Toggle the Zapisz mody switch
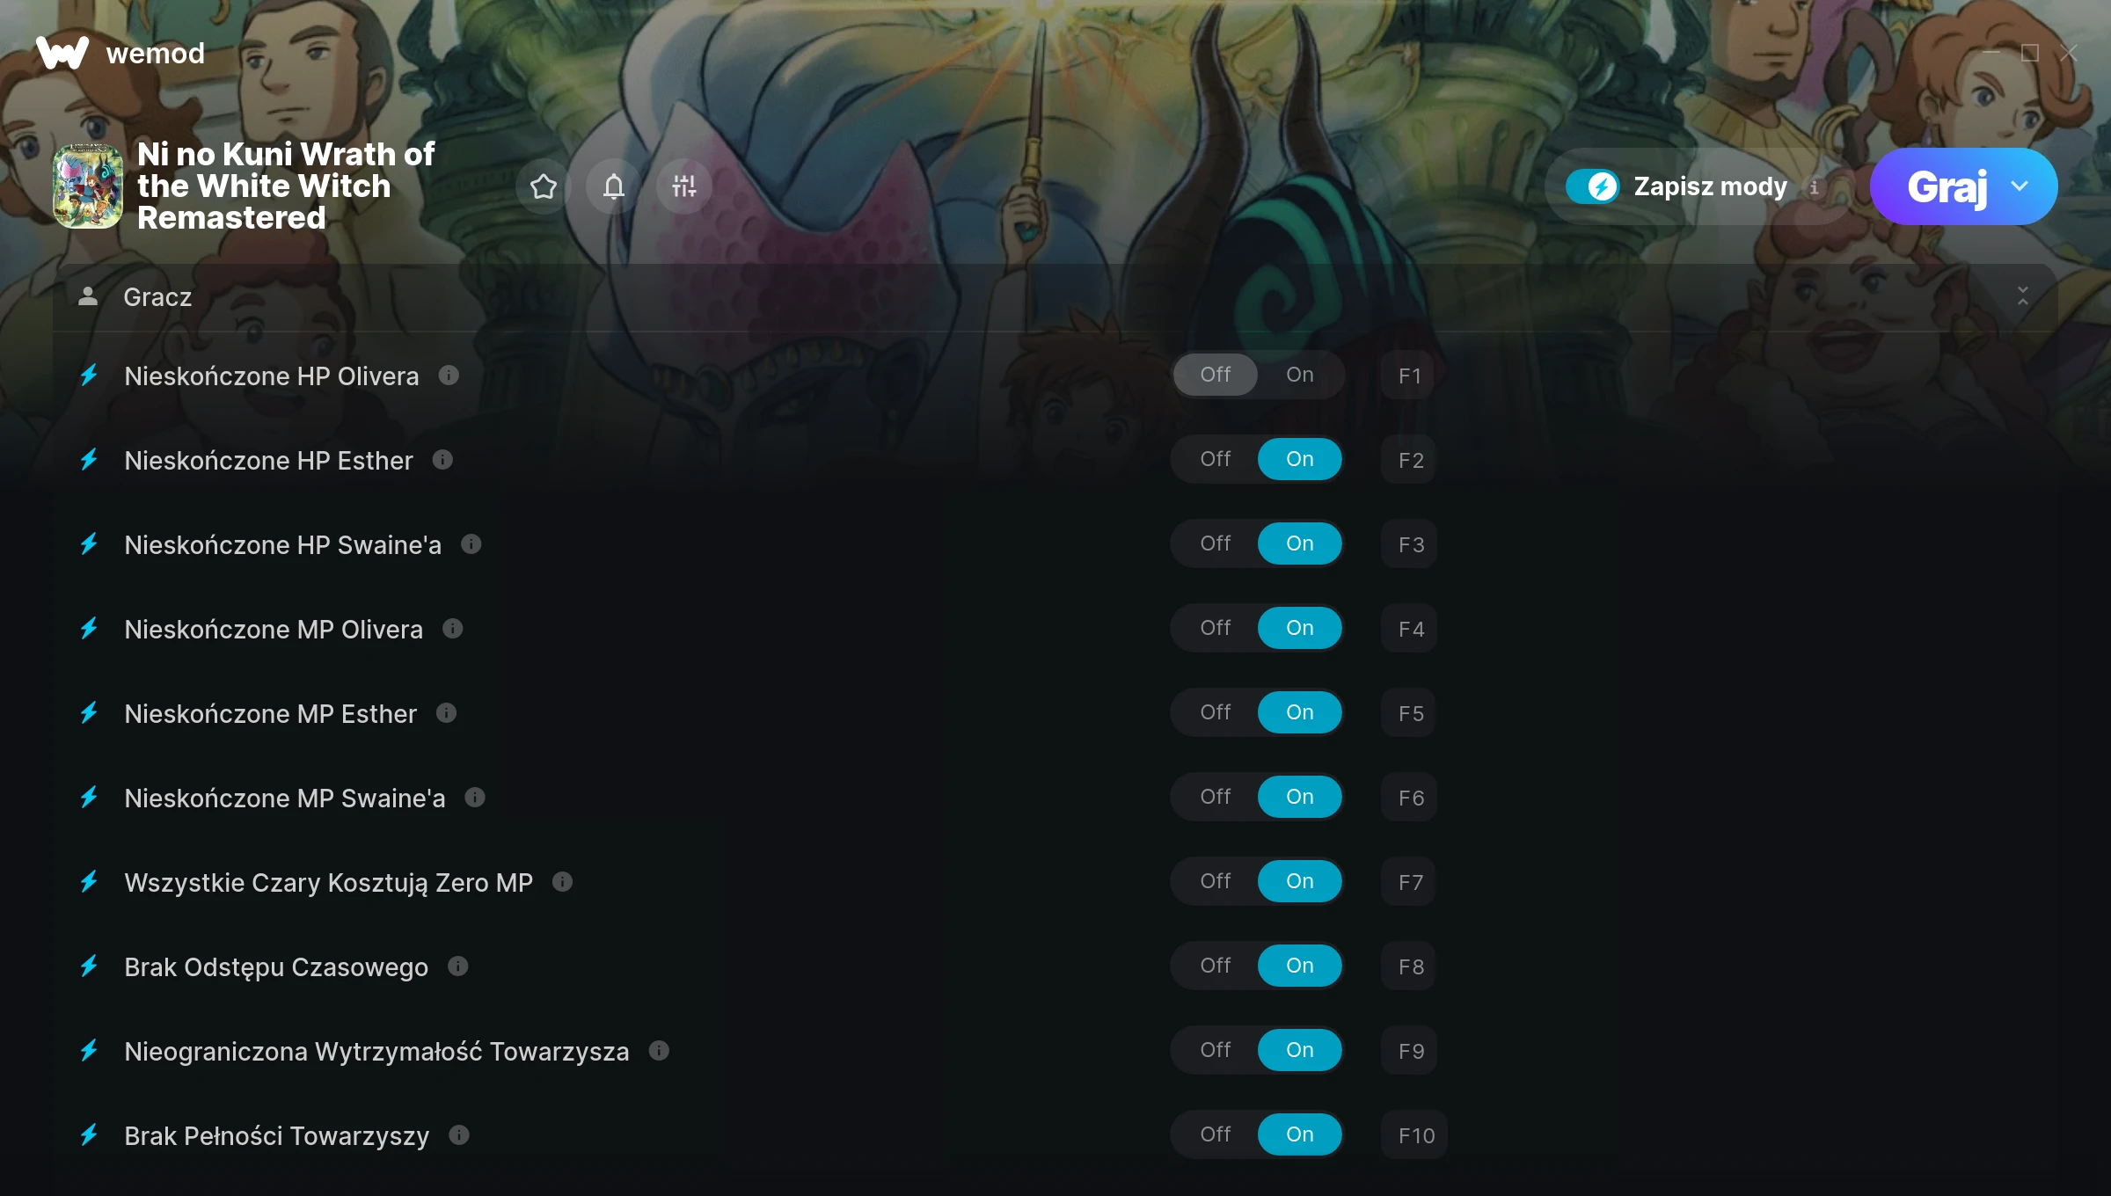Viewport: 2111px width, 1196px height. (x=1592, y=186)
